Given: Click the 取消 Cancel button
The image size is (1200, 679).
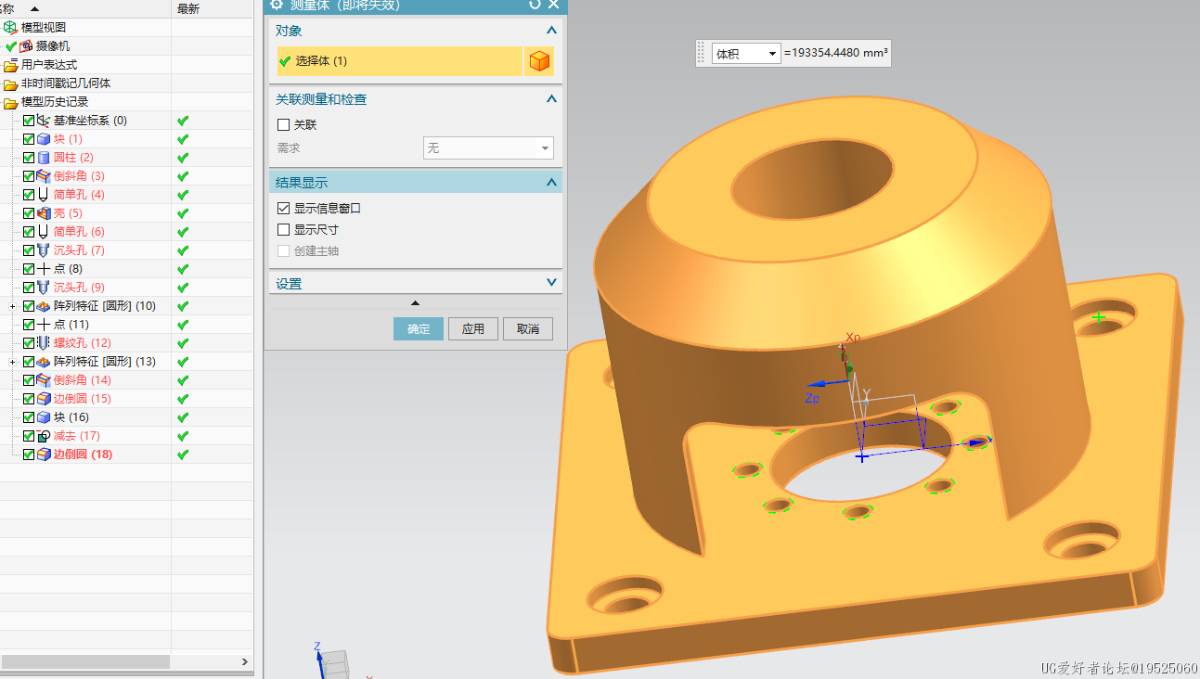Looking at the screenshot, I should (x=528, y=328).
